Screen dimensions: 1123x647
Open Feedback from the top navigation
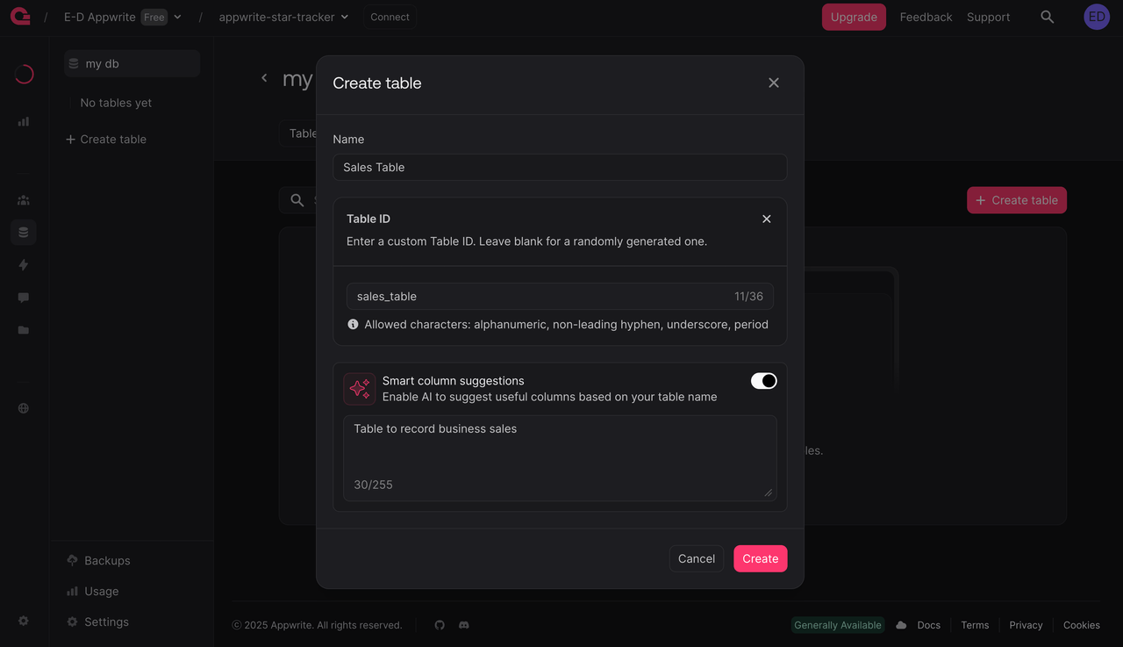(x=926, y=16)
